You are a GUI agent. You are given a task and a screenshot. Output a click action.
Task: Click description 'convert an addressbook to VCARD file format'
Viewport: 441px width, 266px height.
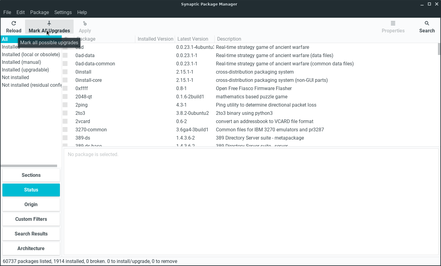(x=264, y=121)
